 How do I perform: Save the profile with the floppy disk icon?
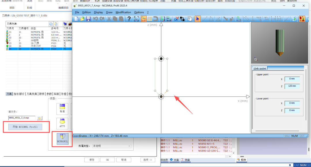[88, 19]
